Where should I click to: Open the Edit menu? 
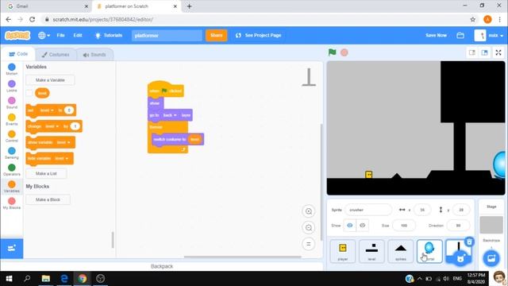78,35
